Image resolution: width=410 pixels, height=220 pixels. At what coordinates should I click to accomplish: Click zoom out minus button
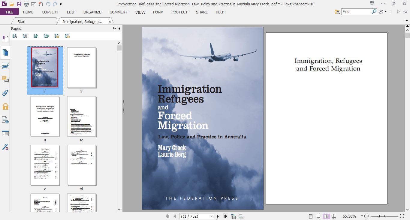[x=367, y=216]
